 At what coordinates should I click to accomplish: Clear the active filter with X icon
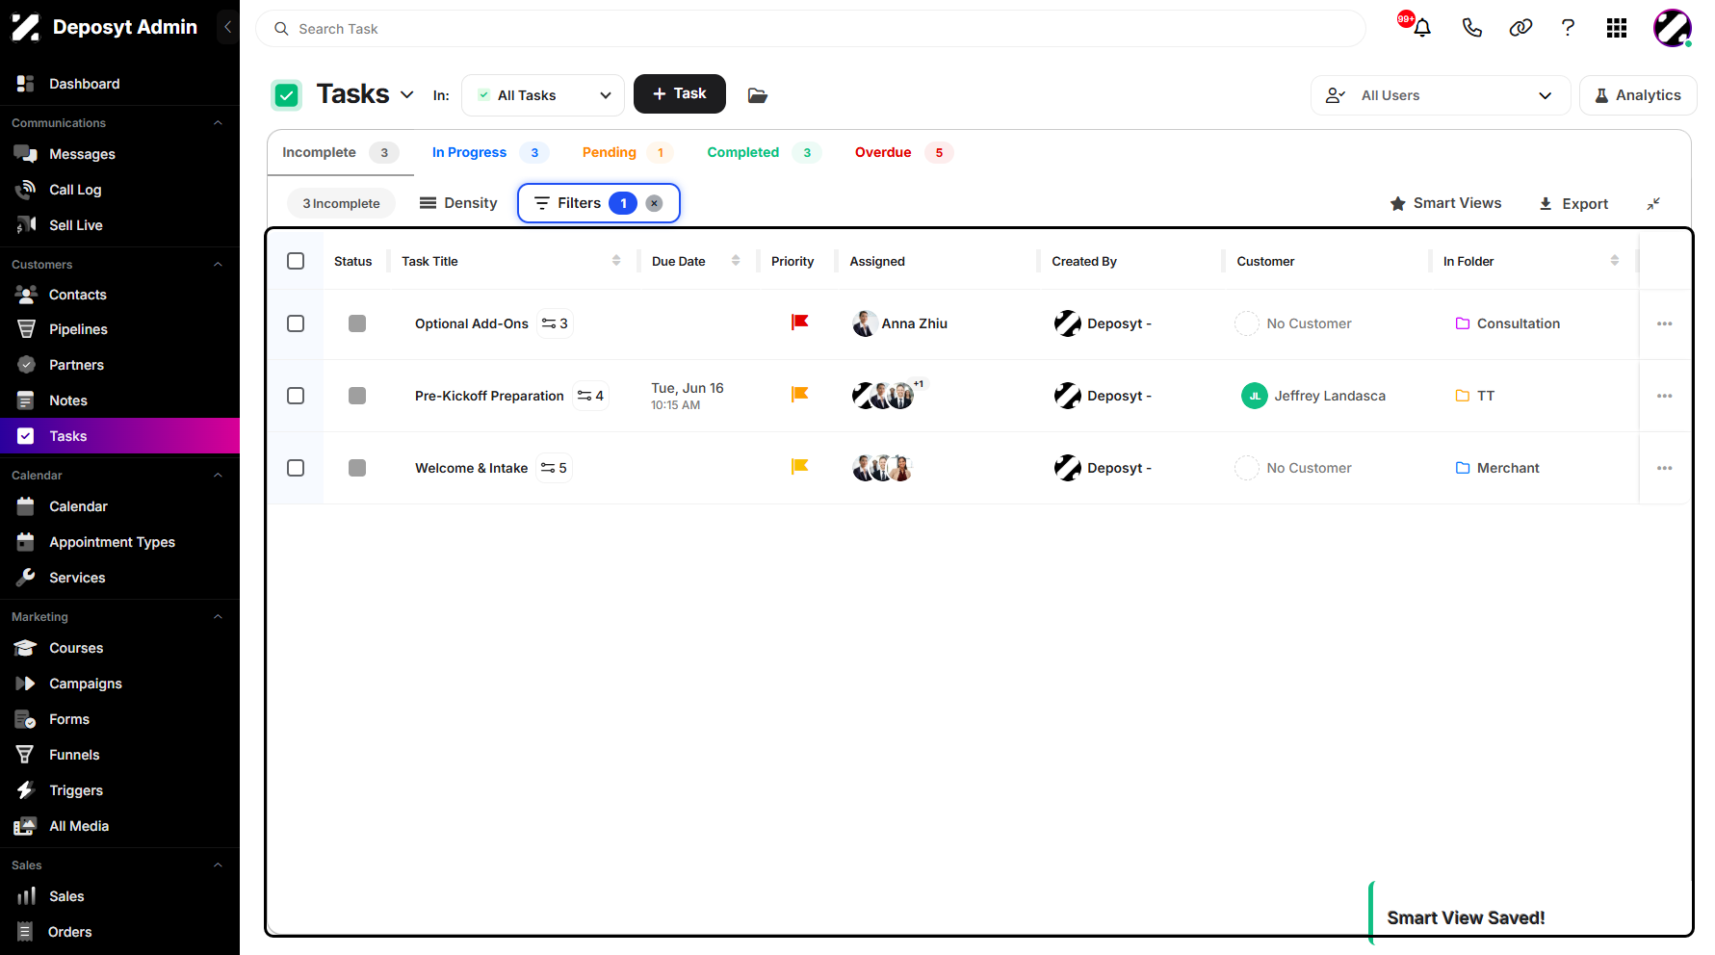[654, 203]
